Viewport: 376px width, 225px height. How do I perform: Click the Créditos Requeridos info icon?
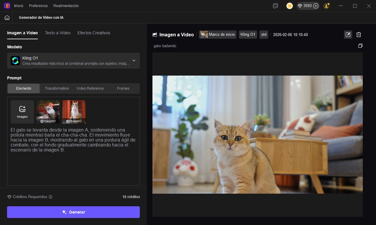click(x=51, y=197)
